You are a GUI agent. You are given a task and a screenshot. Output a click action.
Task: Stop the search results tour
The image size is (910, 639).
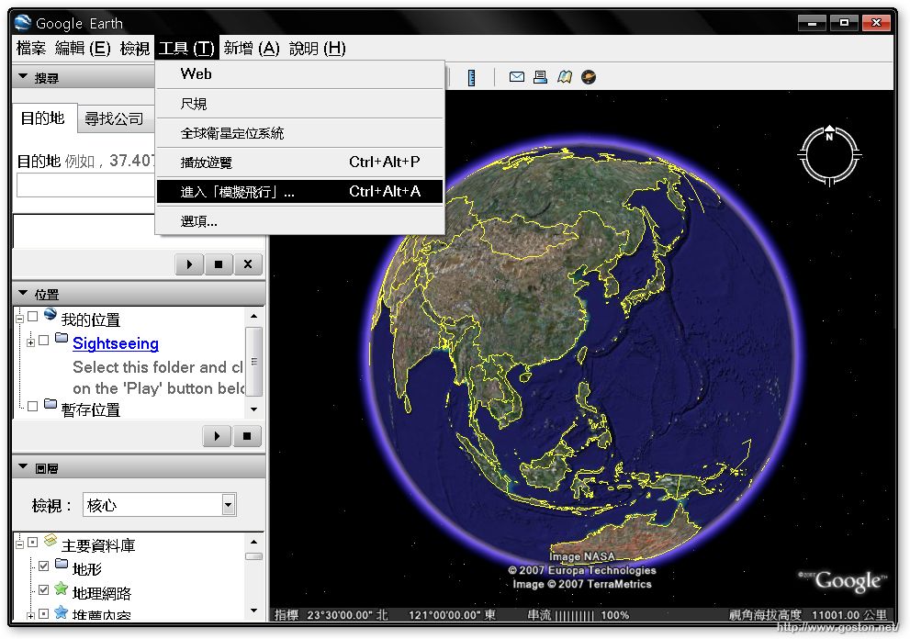[x=219, y=264]
